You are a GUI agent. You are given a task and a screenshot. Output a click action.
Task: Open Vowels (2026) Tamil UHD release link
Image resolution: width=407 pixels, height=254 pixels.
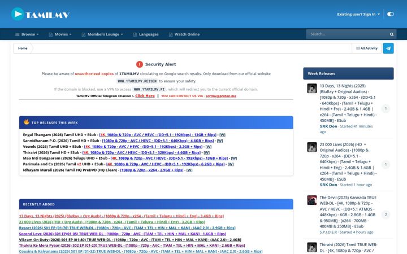143,147
